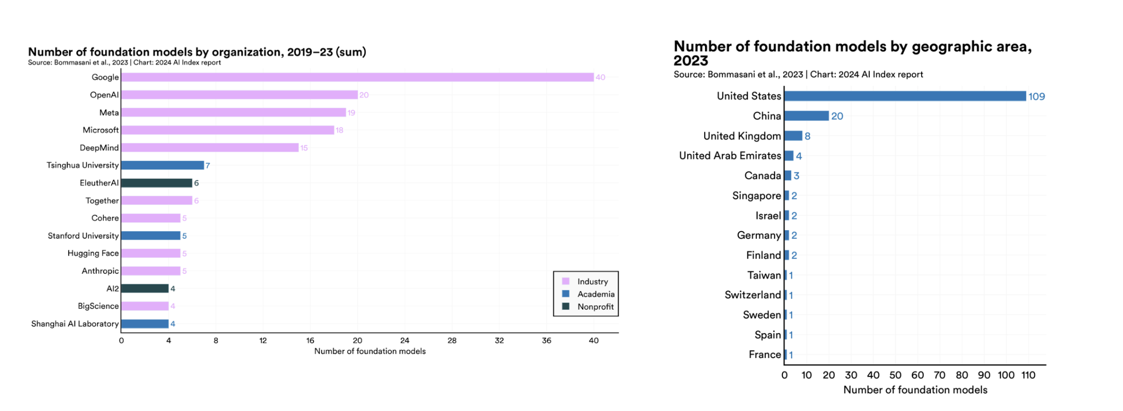Screen dimensions: 1123x411
Task: Click the value 15 beside the DeepMind bar
Action: [x=304, y=148]
